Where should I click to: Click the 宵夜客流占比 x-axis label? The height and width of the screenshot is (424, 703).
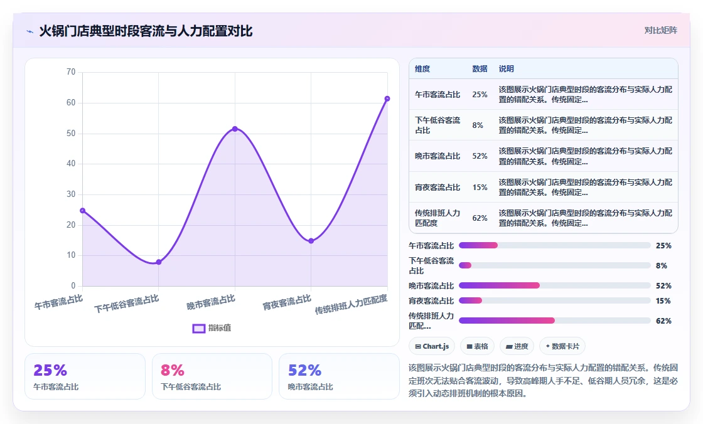pyautogui.click(x=287, y=302)
